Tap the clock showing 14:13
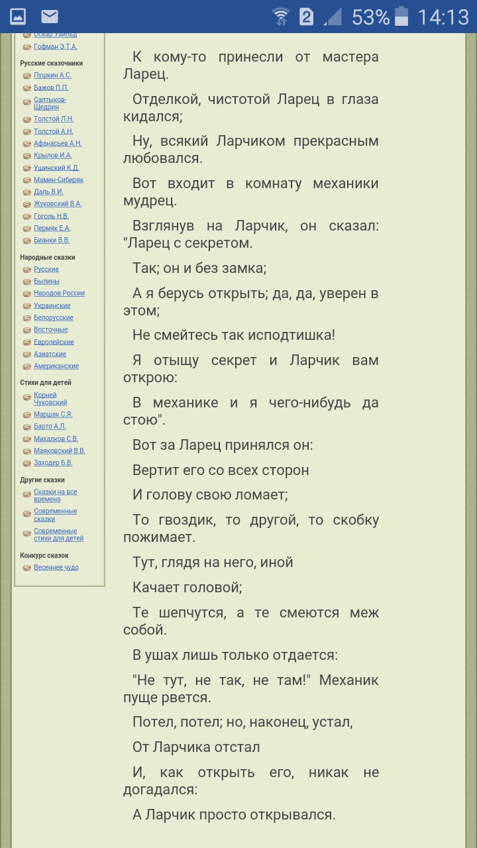The width and height of the screenshot is (477, 848). [443, 17]
